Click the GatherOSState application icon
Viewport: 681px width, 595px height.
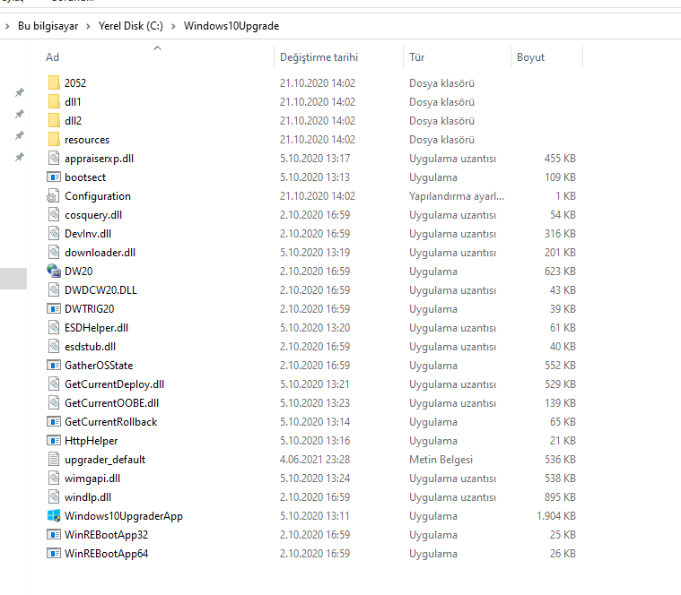tap(54, 365)
